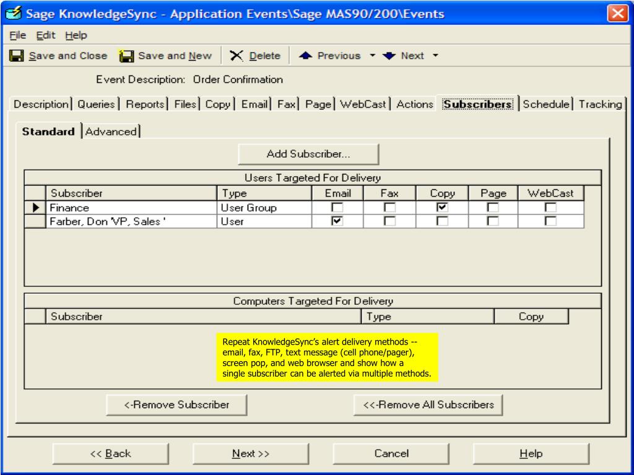Click Save and Close label in toolbar

pyautogui.click(x=68, y=56)
